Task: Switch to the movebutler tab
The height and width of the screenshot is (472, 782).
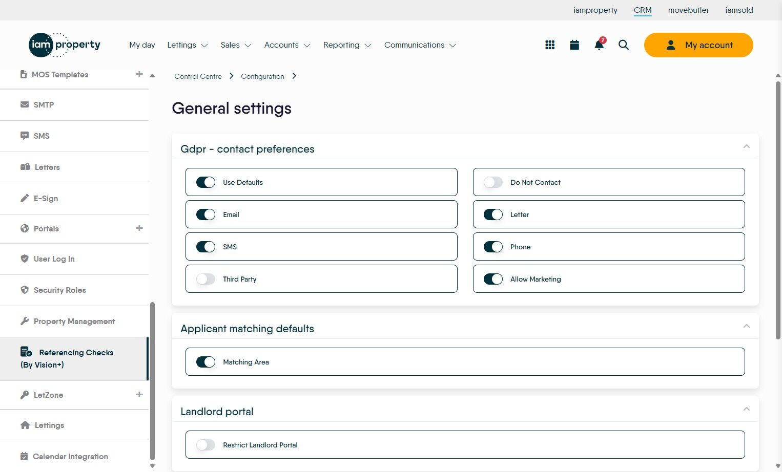Action: tap(688, 10)
